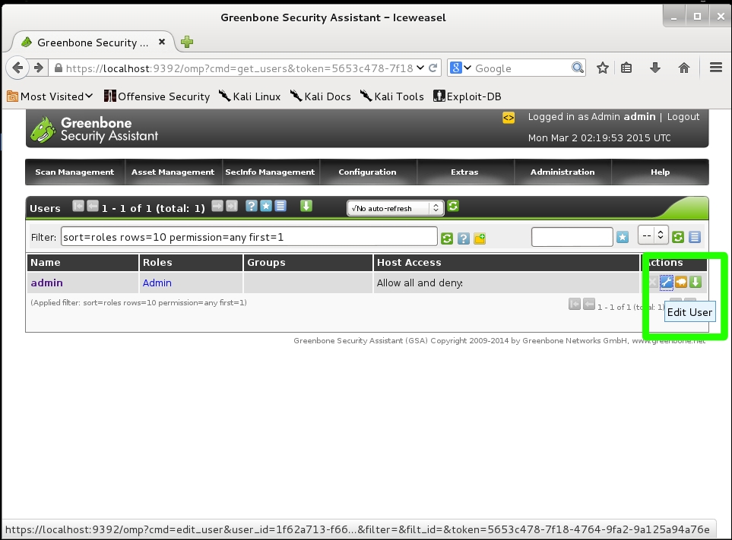Image resolution: width=732 pixels, height=540 pixels.
Task: Click admin user name link in table
Action: coord(46,283)
